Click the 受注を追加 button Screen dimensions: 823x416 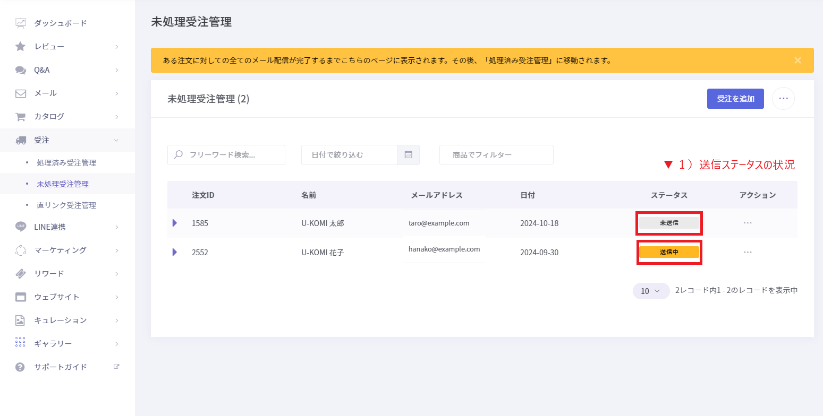pyautogui.click(x=735, y=99)
